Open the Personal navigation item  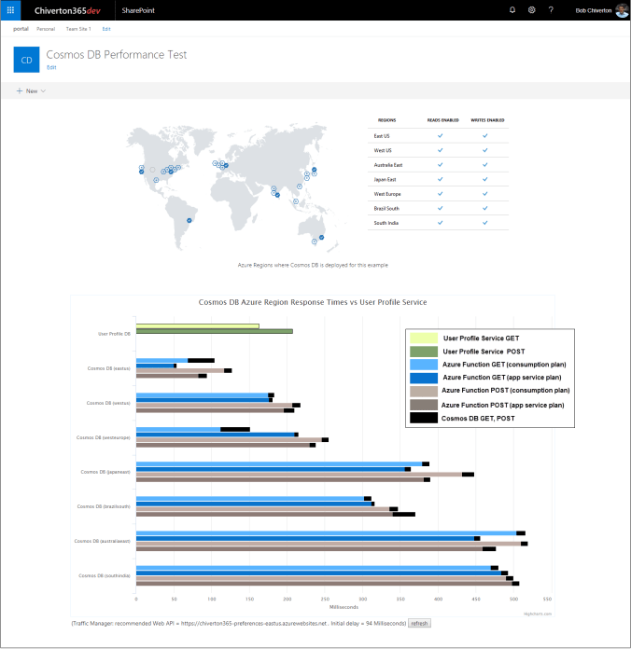46,29
